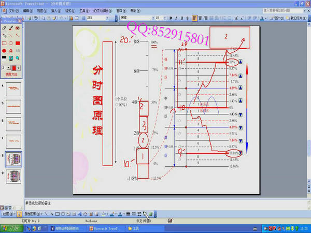This screenshot has width=311, height=233.
Task: Click the magnifier zoom tool
Action: point(18,59)
